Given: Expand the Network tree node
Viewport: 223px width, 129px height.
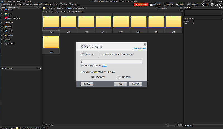Looking at the screenshot, I should [4, 31].
